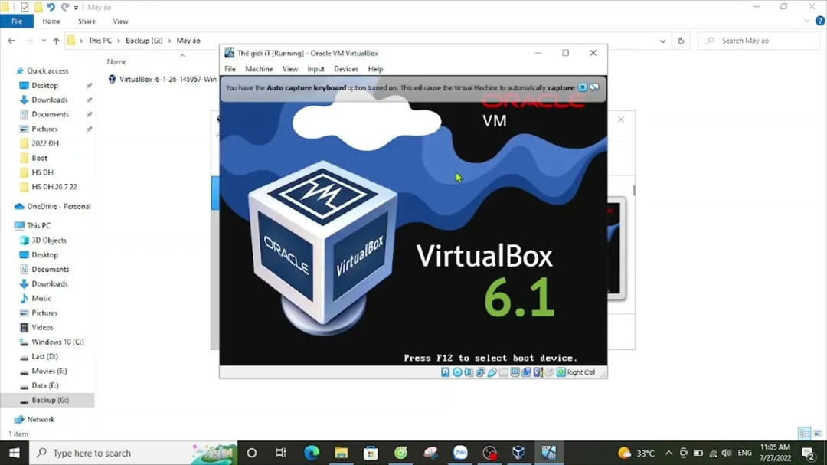The width and height of the screenshot is (827, 465).
Task: Open VirtualBox Manager cube icon in taskbar
Action: 518,453
